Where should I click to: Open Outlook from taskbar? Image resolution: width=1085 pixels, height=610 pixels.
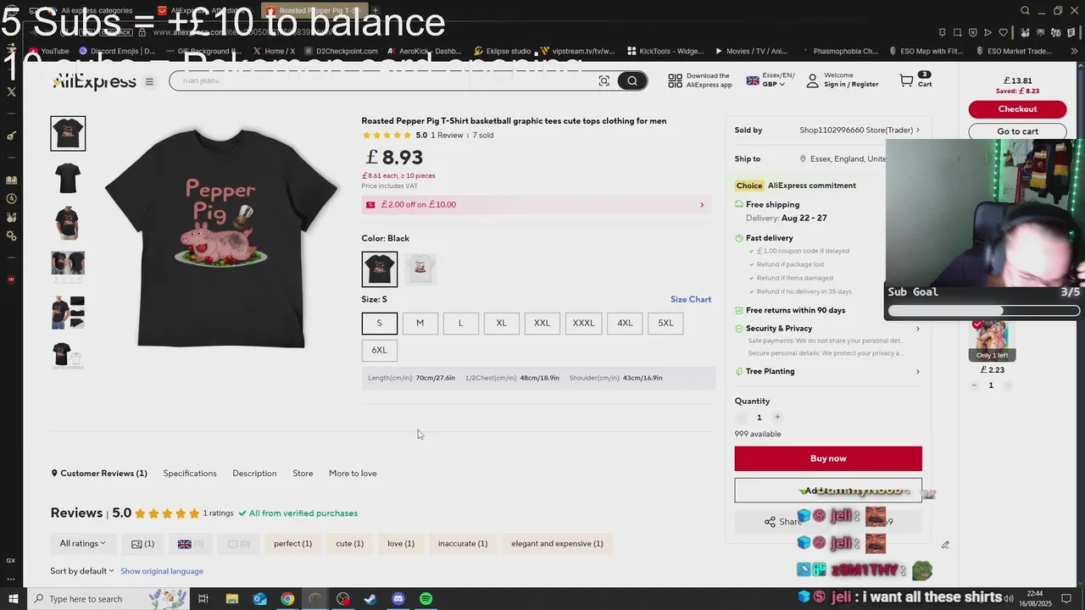(259, 599)
